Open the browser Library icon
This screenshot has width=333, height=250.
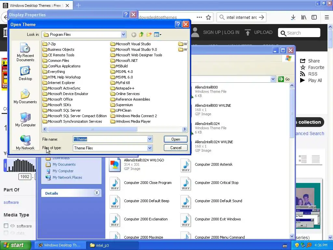pos(304,17)
